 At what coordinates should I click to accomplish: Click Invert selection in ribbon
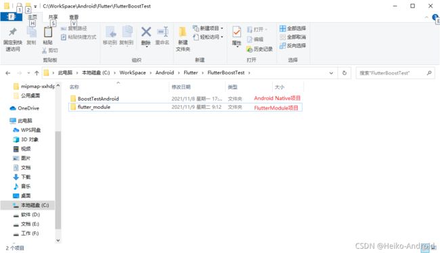(x=292, y=45)
